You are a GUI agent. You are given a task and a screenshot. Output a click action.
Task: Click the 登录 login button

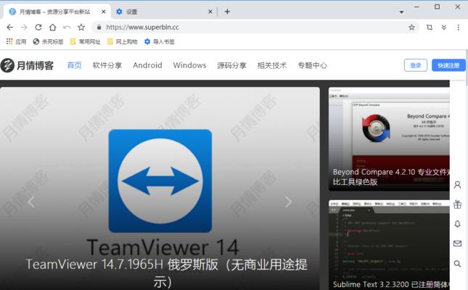tap(416, 65)
